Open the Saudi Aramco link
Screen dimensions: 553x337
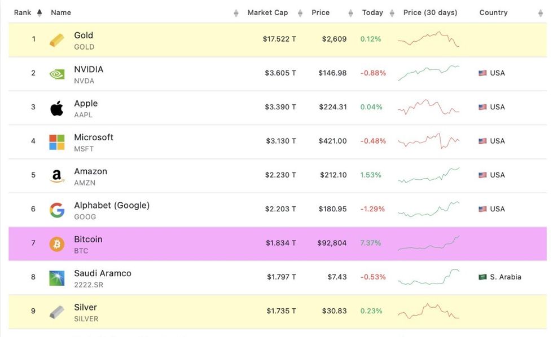click(103, 273)
